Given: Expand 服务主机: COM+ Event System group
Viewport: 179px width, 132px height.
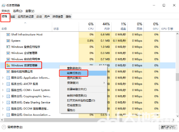Looking at the screenshot, I should point(3,90).
